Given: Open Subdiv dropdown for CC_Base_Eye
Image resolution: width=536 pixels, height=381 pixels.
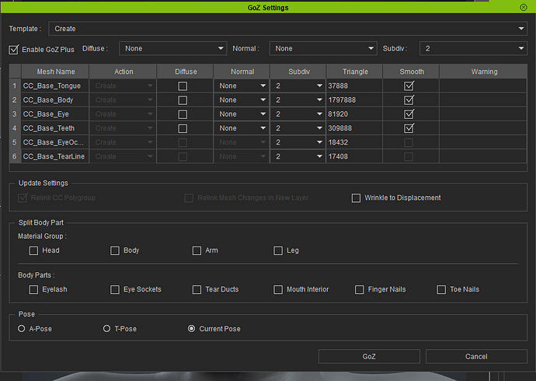Looking at the screenshot, I should click(x=298, y=114).
